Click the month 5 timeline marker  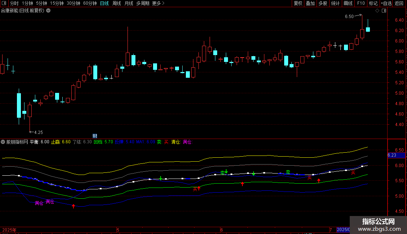[118, 230]
